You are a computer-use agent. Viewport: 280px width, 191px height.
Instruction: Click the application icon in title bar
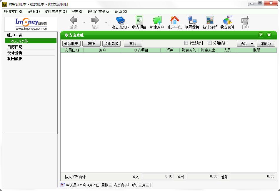coord(5,4)
